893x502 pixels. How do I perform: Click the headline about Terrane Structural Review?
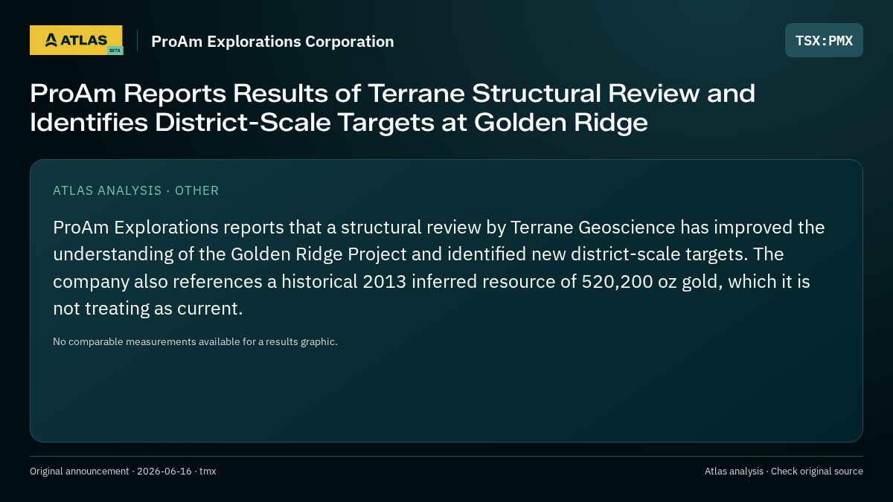coord(393,108)
